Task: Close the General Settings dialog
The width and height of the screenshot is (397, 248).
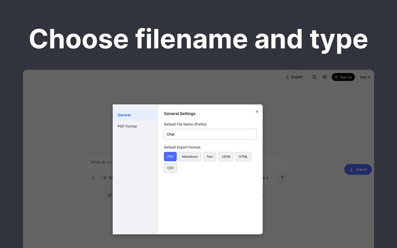Action: pyautogui.click(x=257, y=112)
